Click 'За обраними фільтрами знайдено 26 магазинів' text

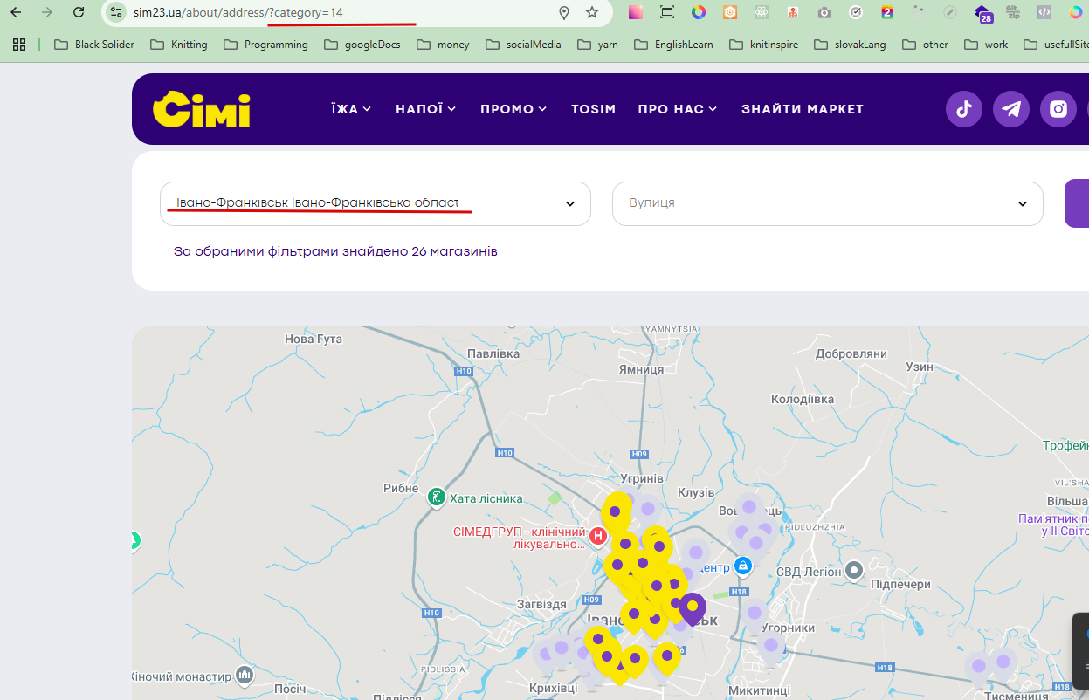pos(335,251)
